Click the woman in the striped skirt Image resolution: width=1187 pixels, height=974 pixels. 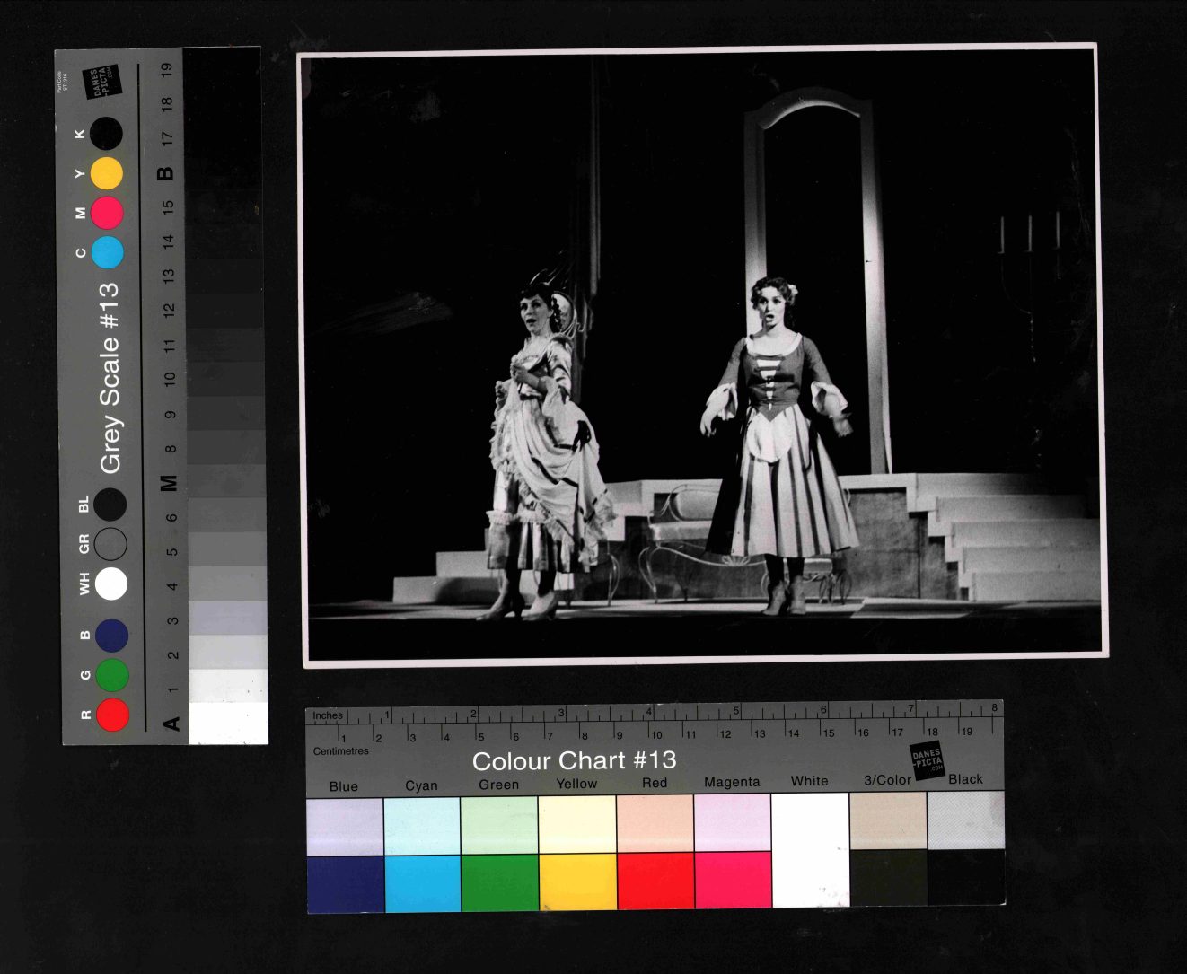pyautogui.click(x=778, y=449)
